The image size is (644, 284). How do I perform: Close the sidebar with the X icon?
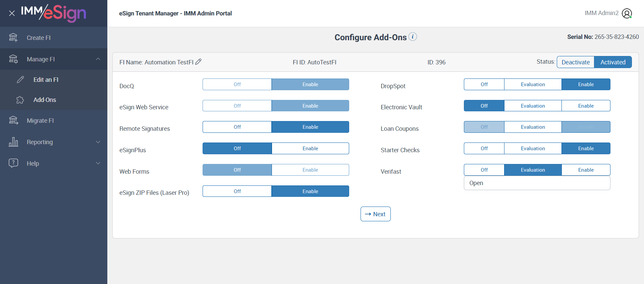[x=12, y=13]
